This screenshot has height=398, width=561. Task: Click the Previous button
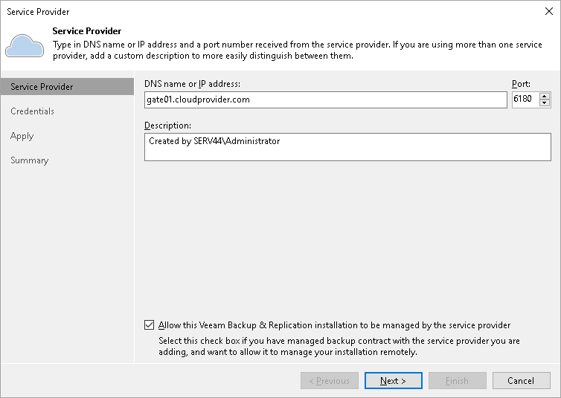[329, 381]
